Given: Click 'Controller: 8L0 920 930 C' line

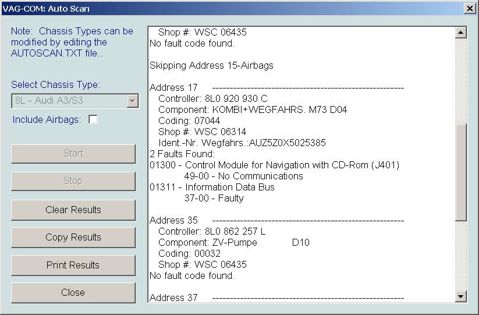Looking at the screenshot, I should (x=213, y=98).
